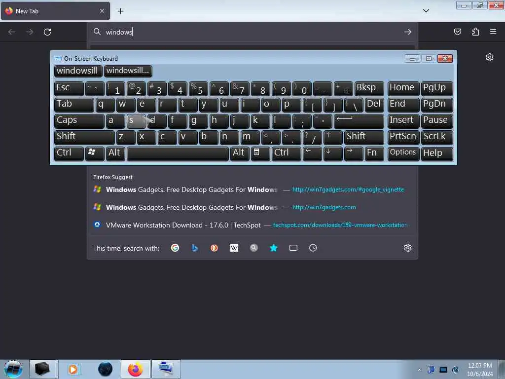Search open Tabs via the tab icon
This screenshot has height=379, width=505.
[x=293, y=248]
